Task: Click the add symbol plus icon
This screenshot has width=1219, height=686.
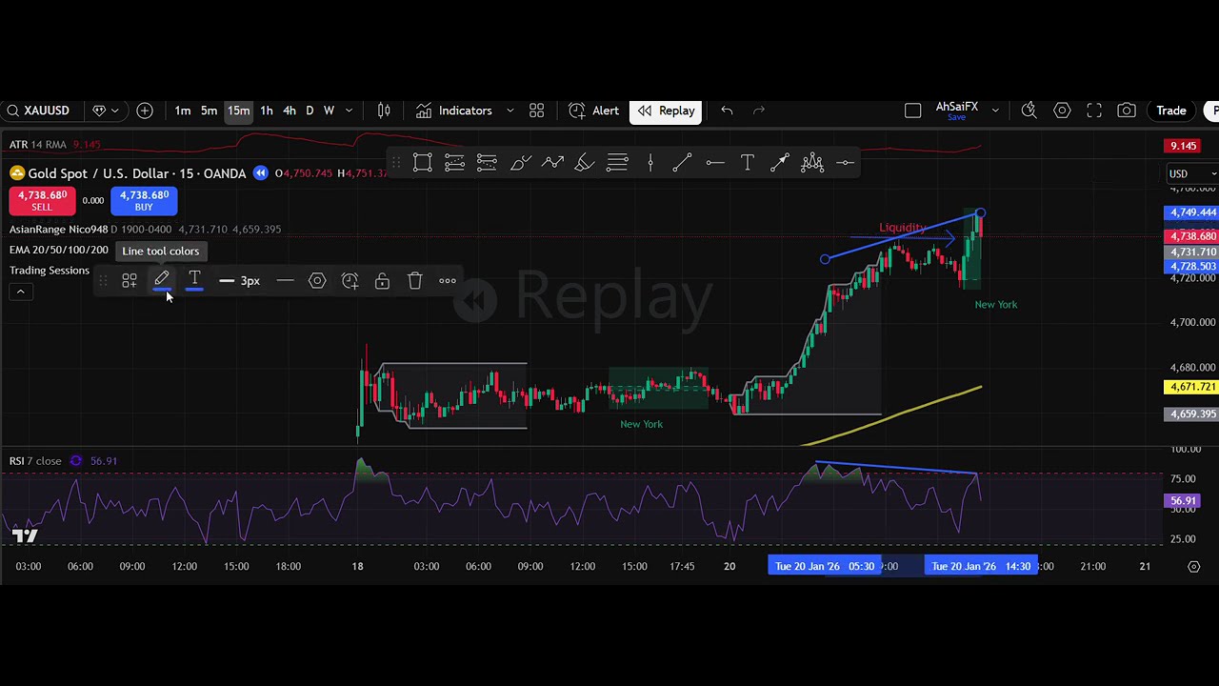Action: click(145, 111)
